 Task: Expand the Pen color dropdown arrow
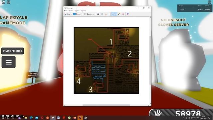[x=116, y=14]
